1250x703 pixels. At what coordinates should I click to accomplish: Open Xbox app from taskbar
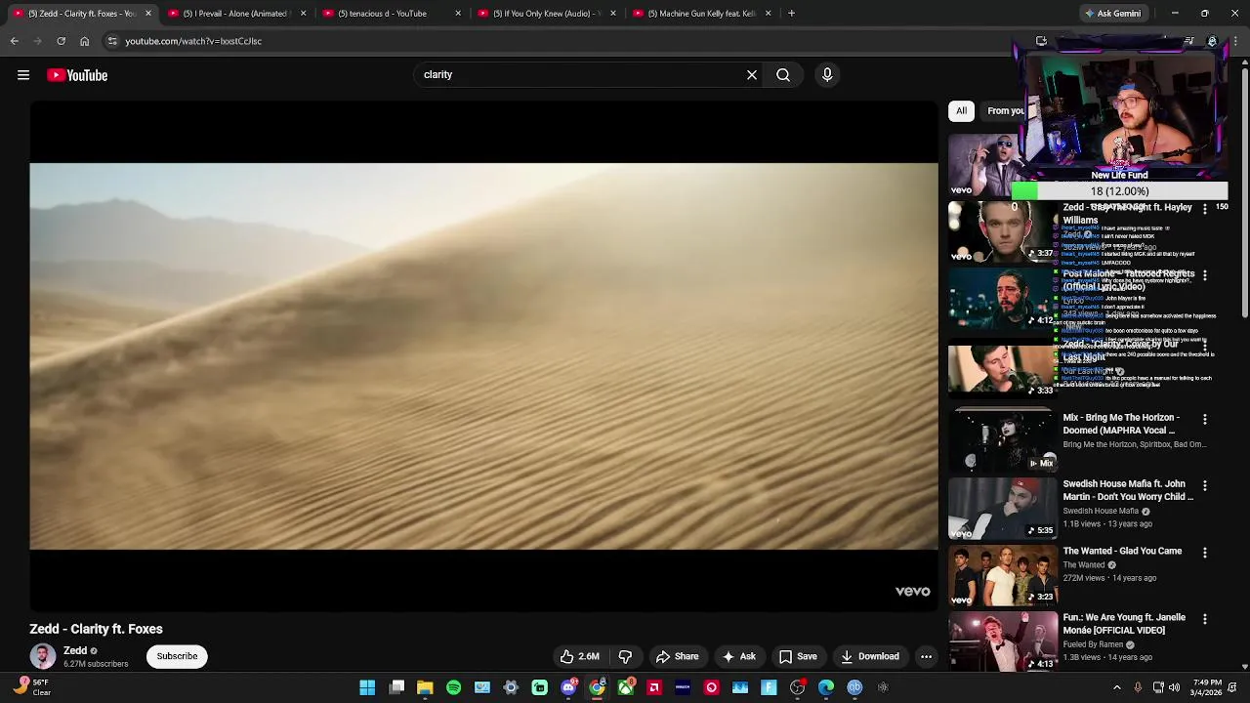click(x=626, y=687)
